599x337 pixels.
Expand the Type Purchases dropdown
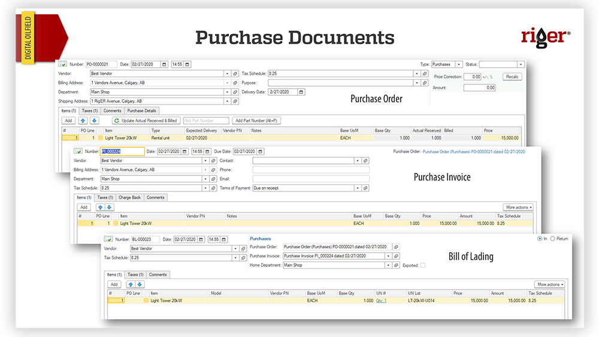[459, 64]
